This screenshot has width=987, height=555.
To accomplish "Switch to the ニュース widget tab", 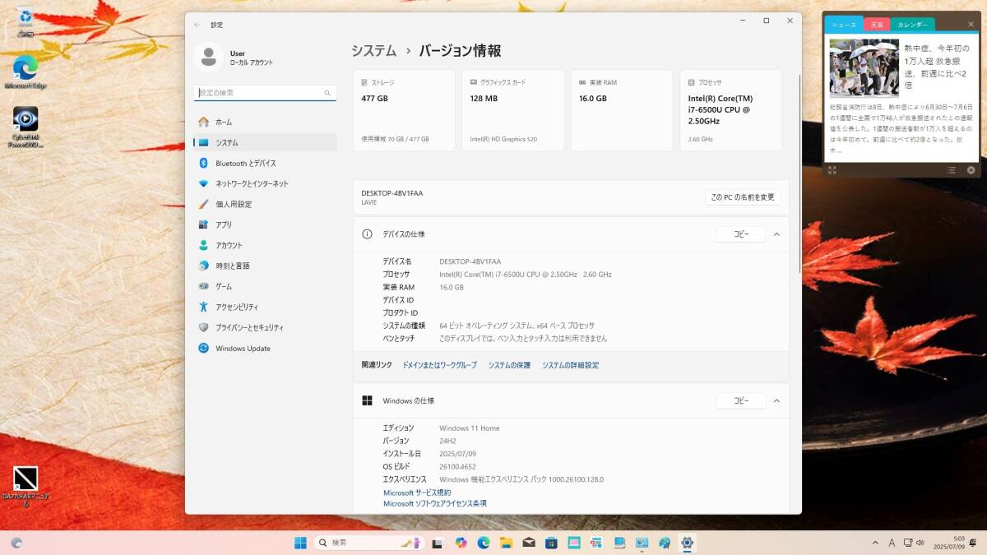I will point(844,25).
